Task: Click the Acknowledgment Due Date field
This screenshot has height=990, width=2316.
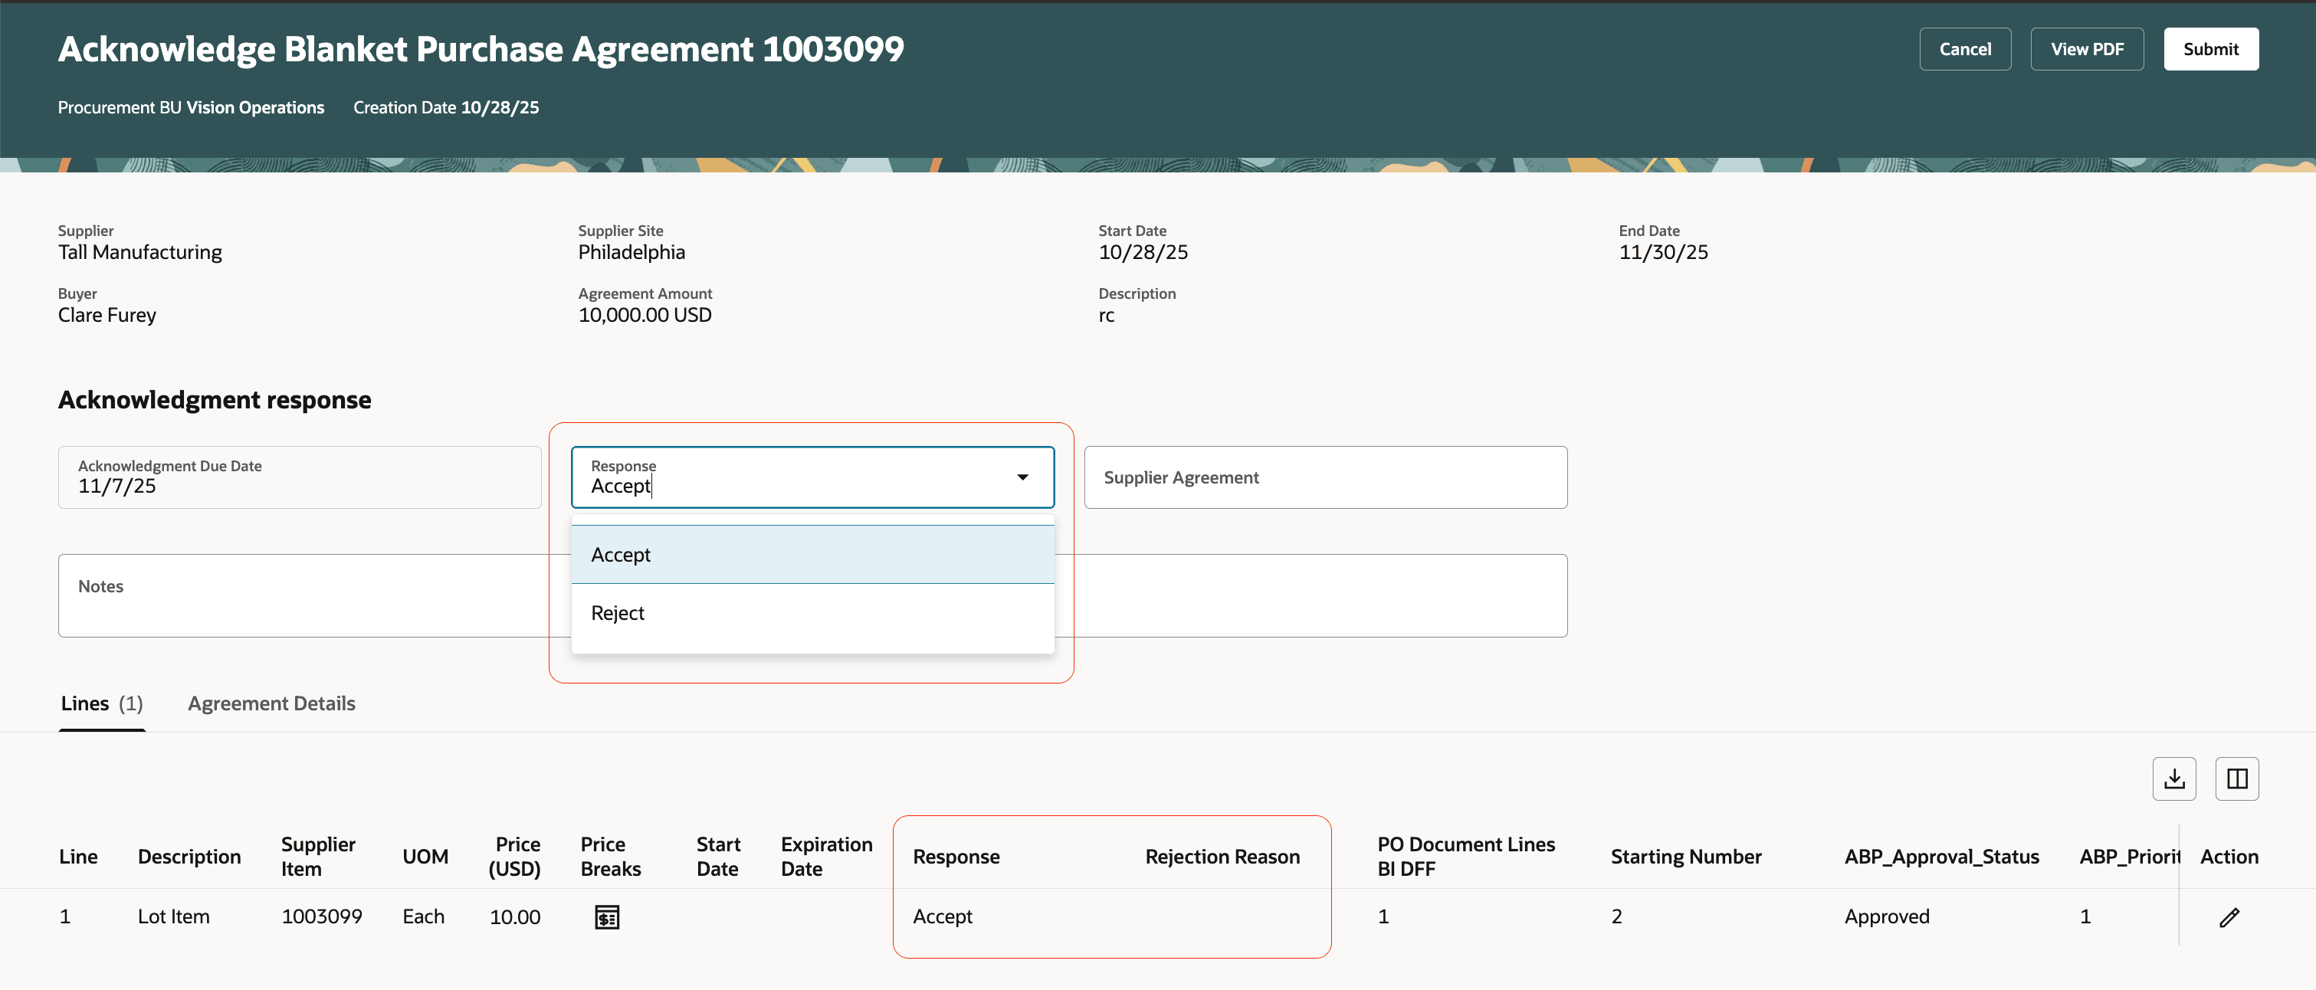Action: pyautogui.click(x=298, y=477)
